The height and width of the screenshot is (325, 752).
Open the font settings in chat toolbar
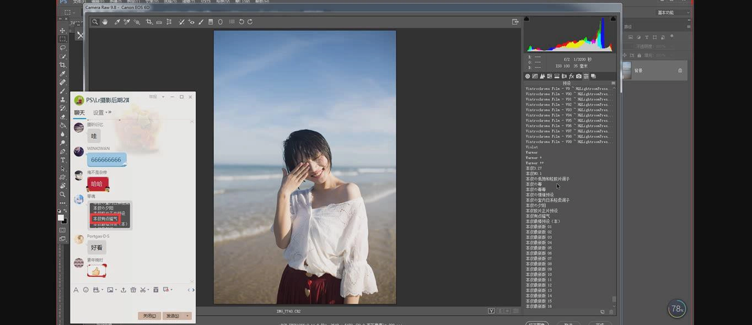pyautogui.click(x=76, y=290)
